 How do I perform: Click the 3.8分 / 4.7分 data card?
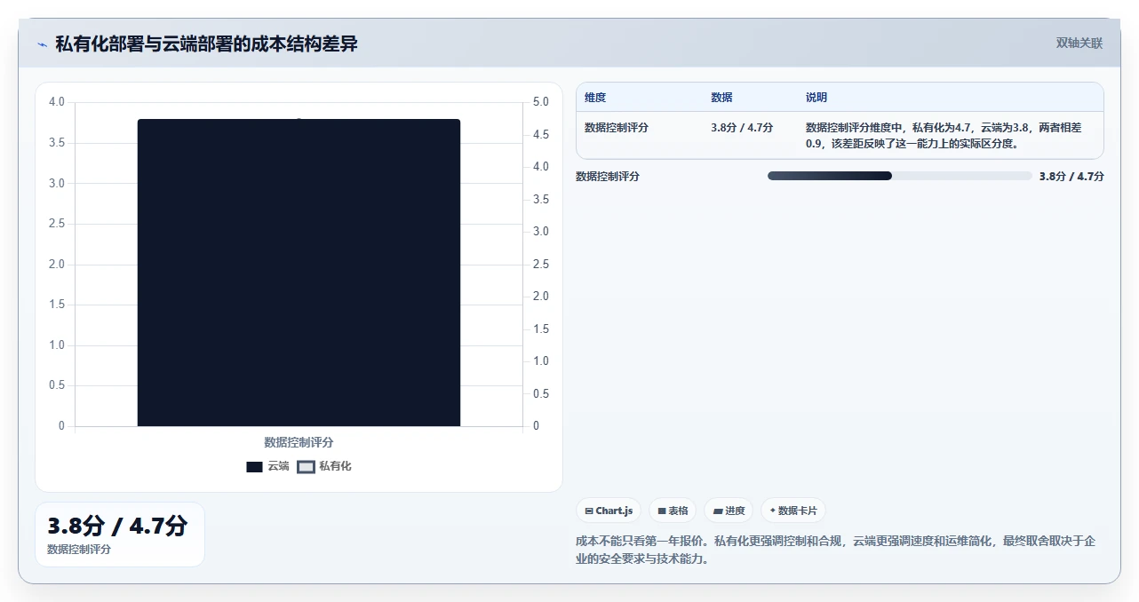(x=120, y=535)
